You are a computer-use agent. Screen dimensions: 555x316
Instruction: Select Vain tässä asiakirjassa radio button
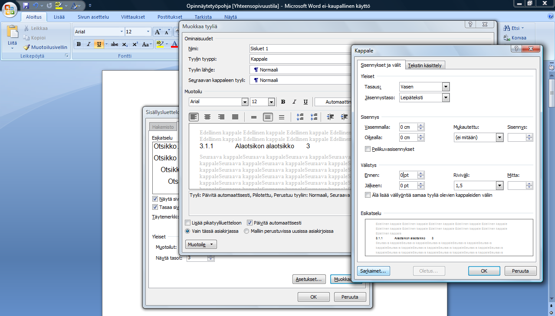[x=188, y=231]
